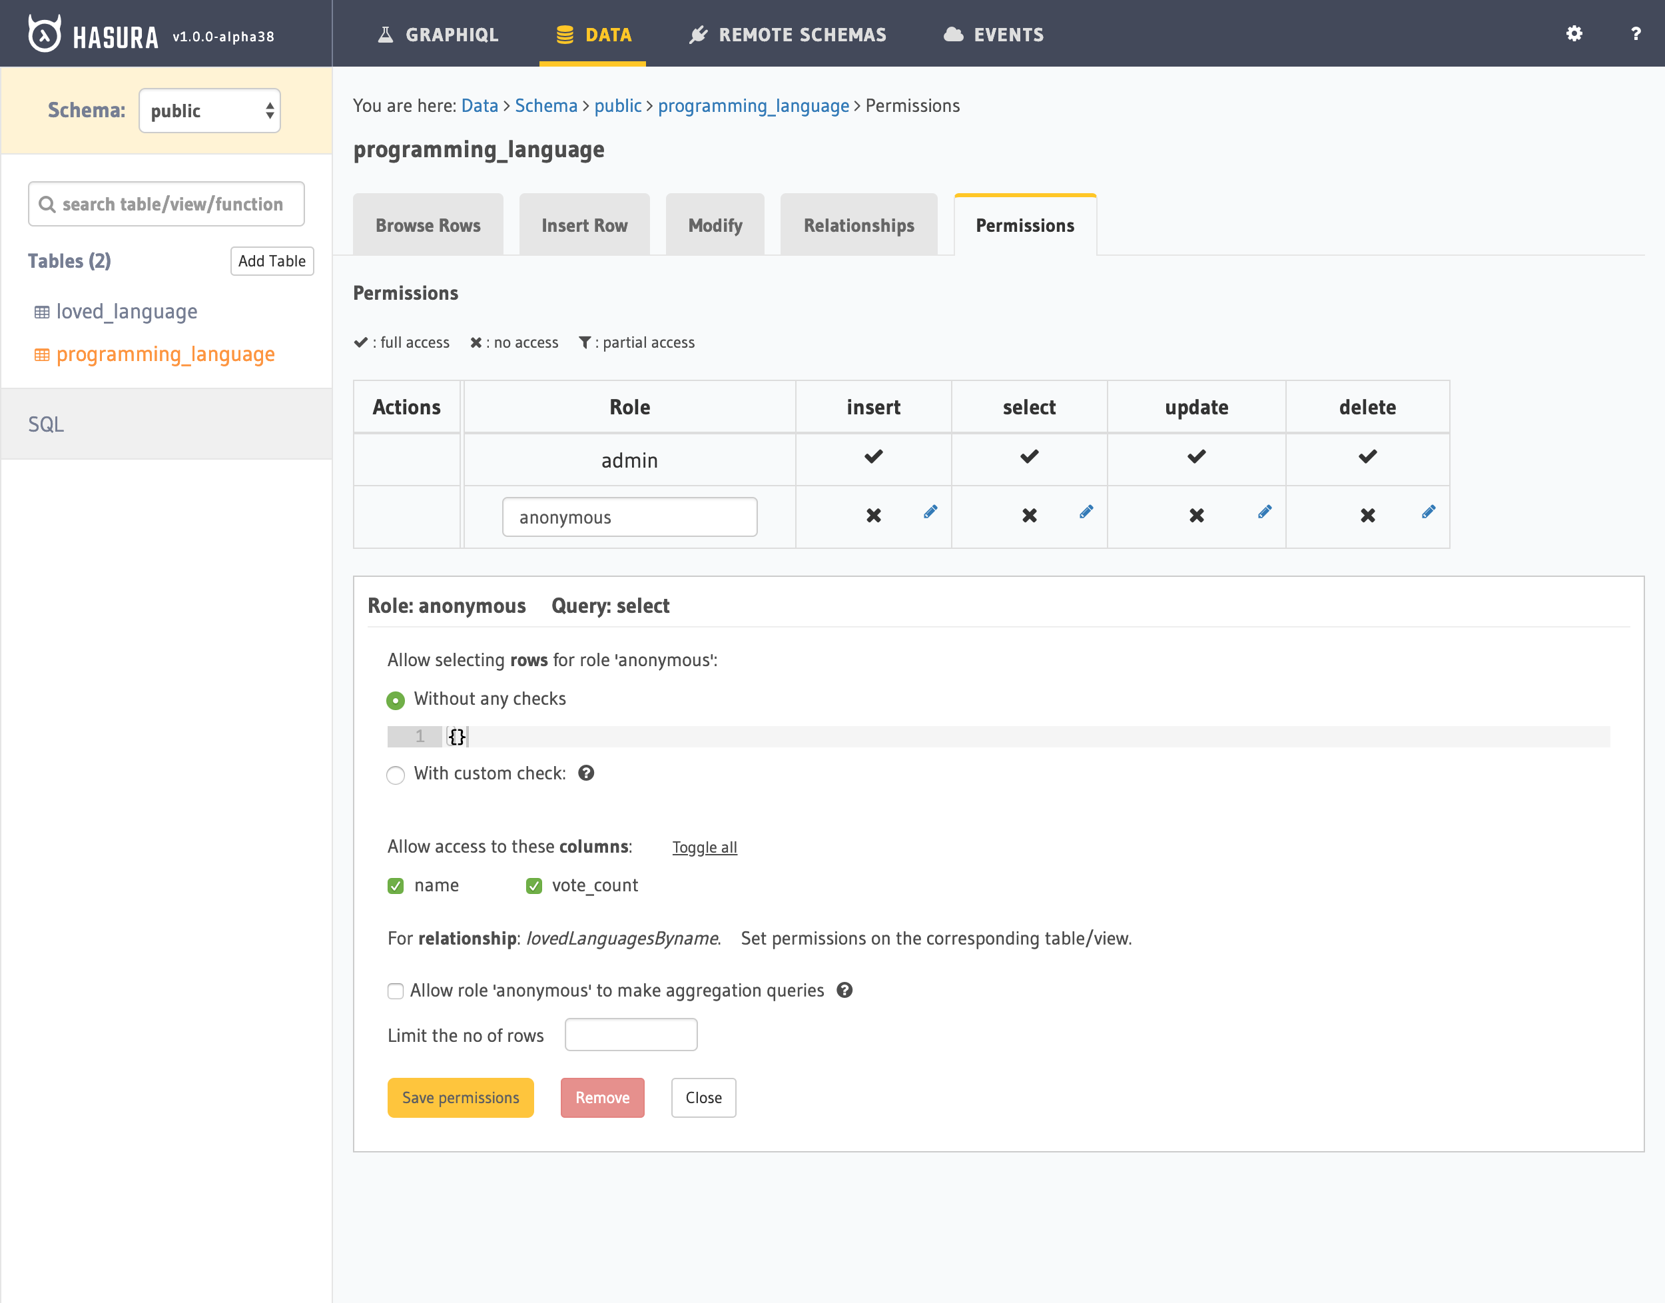Open the Schema public dropdown
Image resolution: width=1665 pixels, height=1303 pixels.
210,111
